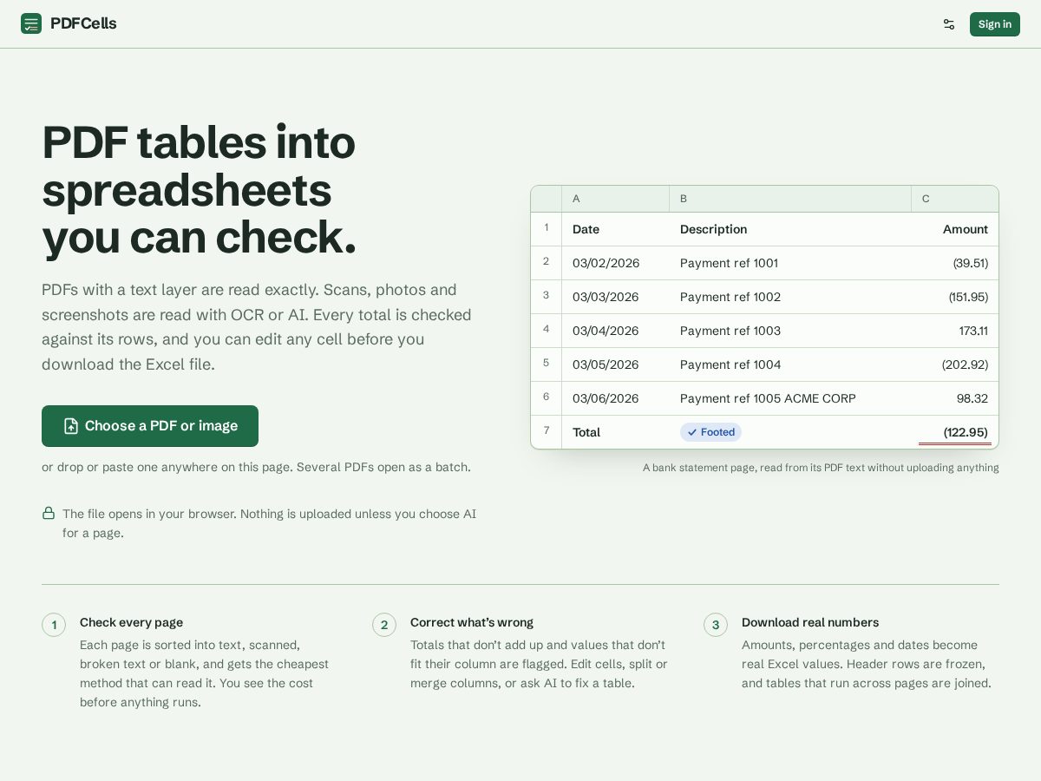Viewport: 1041px width, 781px height.
Task: Select row number 2 header
Action: (547, 263)
